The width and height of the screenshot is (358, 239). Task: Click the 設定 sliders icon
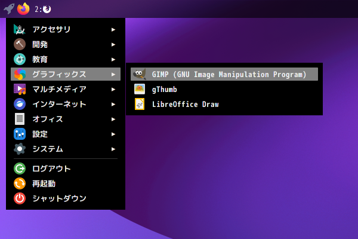pyautogui.click(x=20, y=134)
